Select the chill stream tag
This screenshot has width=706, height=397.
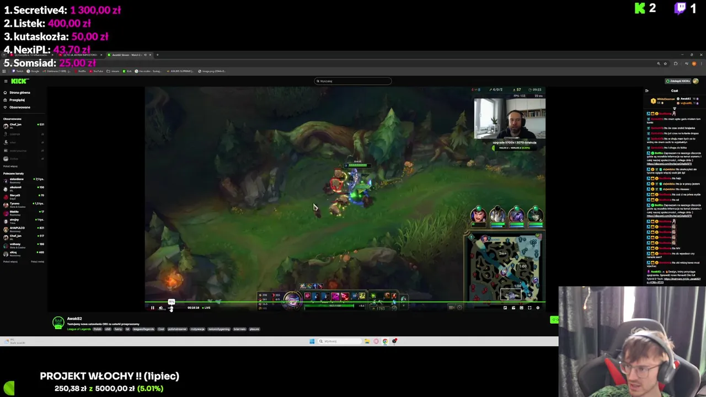[108, 329]
